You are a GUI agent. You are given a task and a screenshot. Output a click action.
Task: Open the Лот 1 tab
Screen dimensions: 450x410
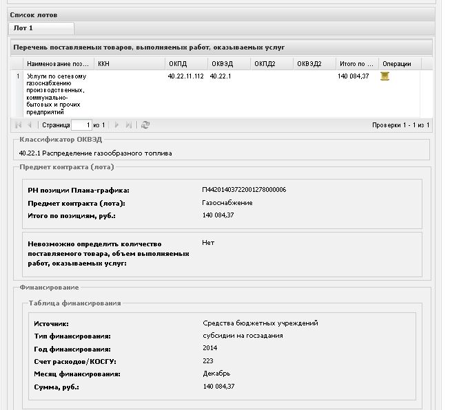[x=41, y=28]
